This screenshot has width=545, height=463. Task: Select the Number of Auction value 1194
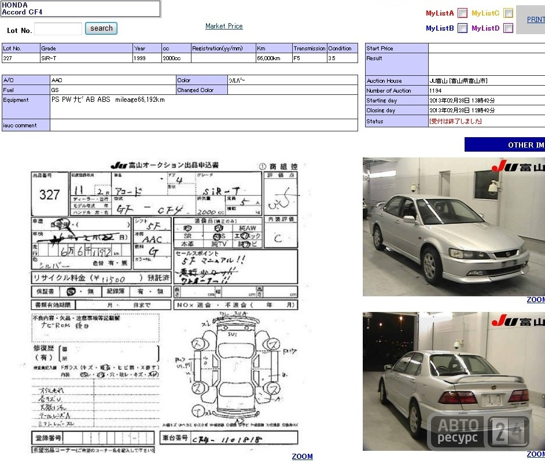point(435,90)
